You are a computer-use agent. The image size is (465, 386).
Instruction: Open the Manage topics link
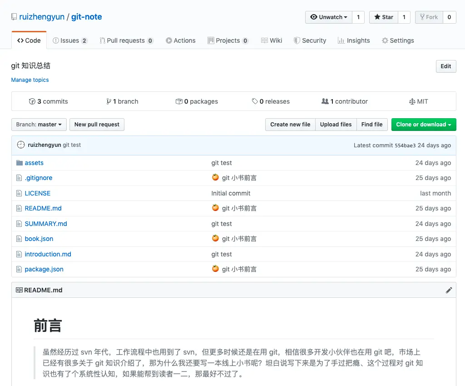pyautogui.click(x=30, y=80)
